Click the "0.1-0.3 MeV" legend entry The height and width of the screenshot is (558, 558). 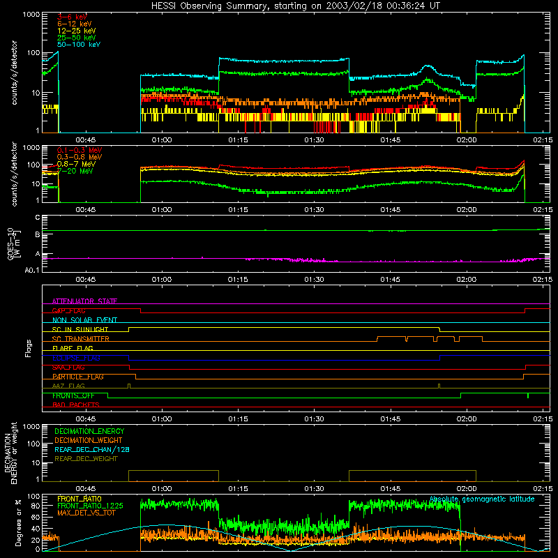pyautogui.click(x=80, y=150)
